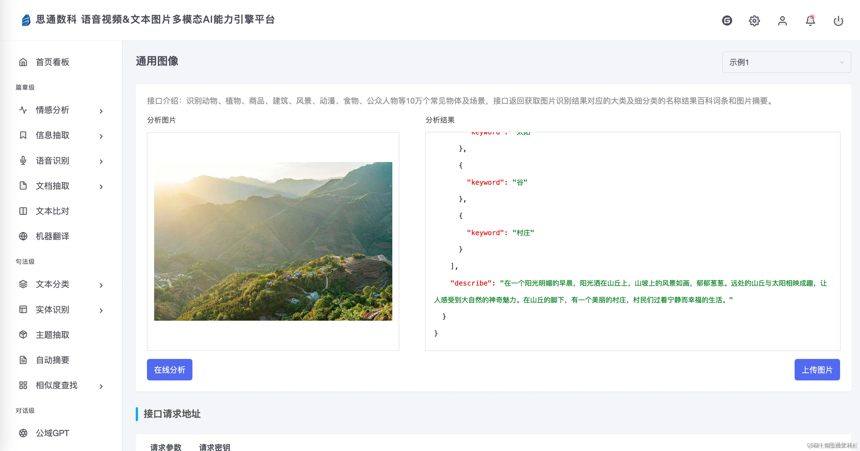
Task: Click the G logo icon in header
Action: [727, 21]
